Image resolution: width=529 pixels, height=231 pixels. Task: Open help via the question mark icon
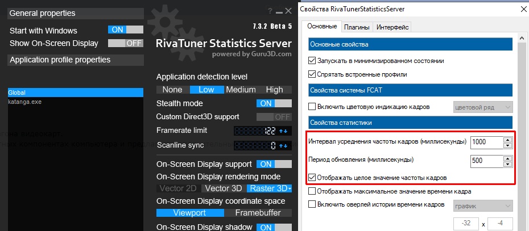tap(270, 11)
